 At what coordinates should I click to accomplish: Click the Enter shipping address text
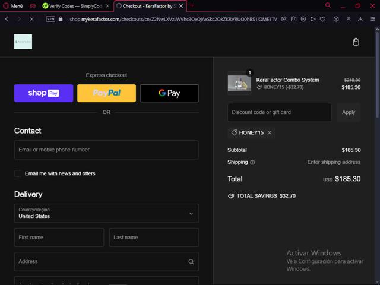pos(334,162)
